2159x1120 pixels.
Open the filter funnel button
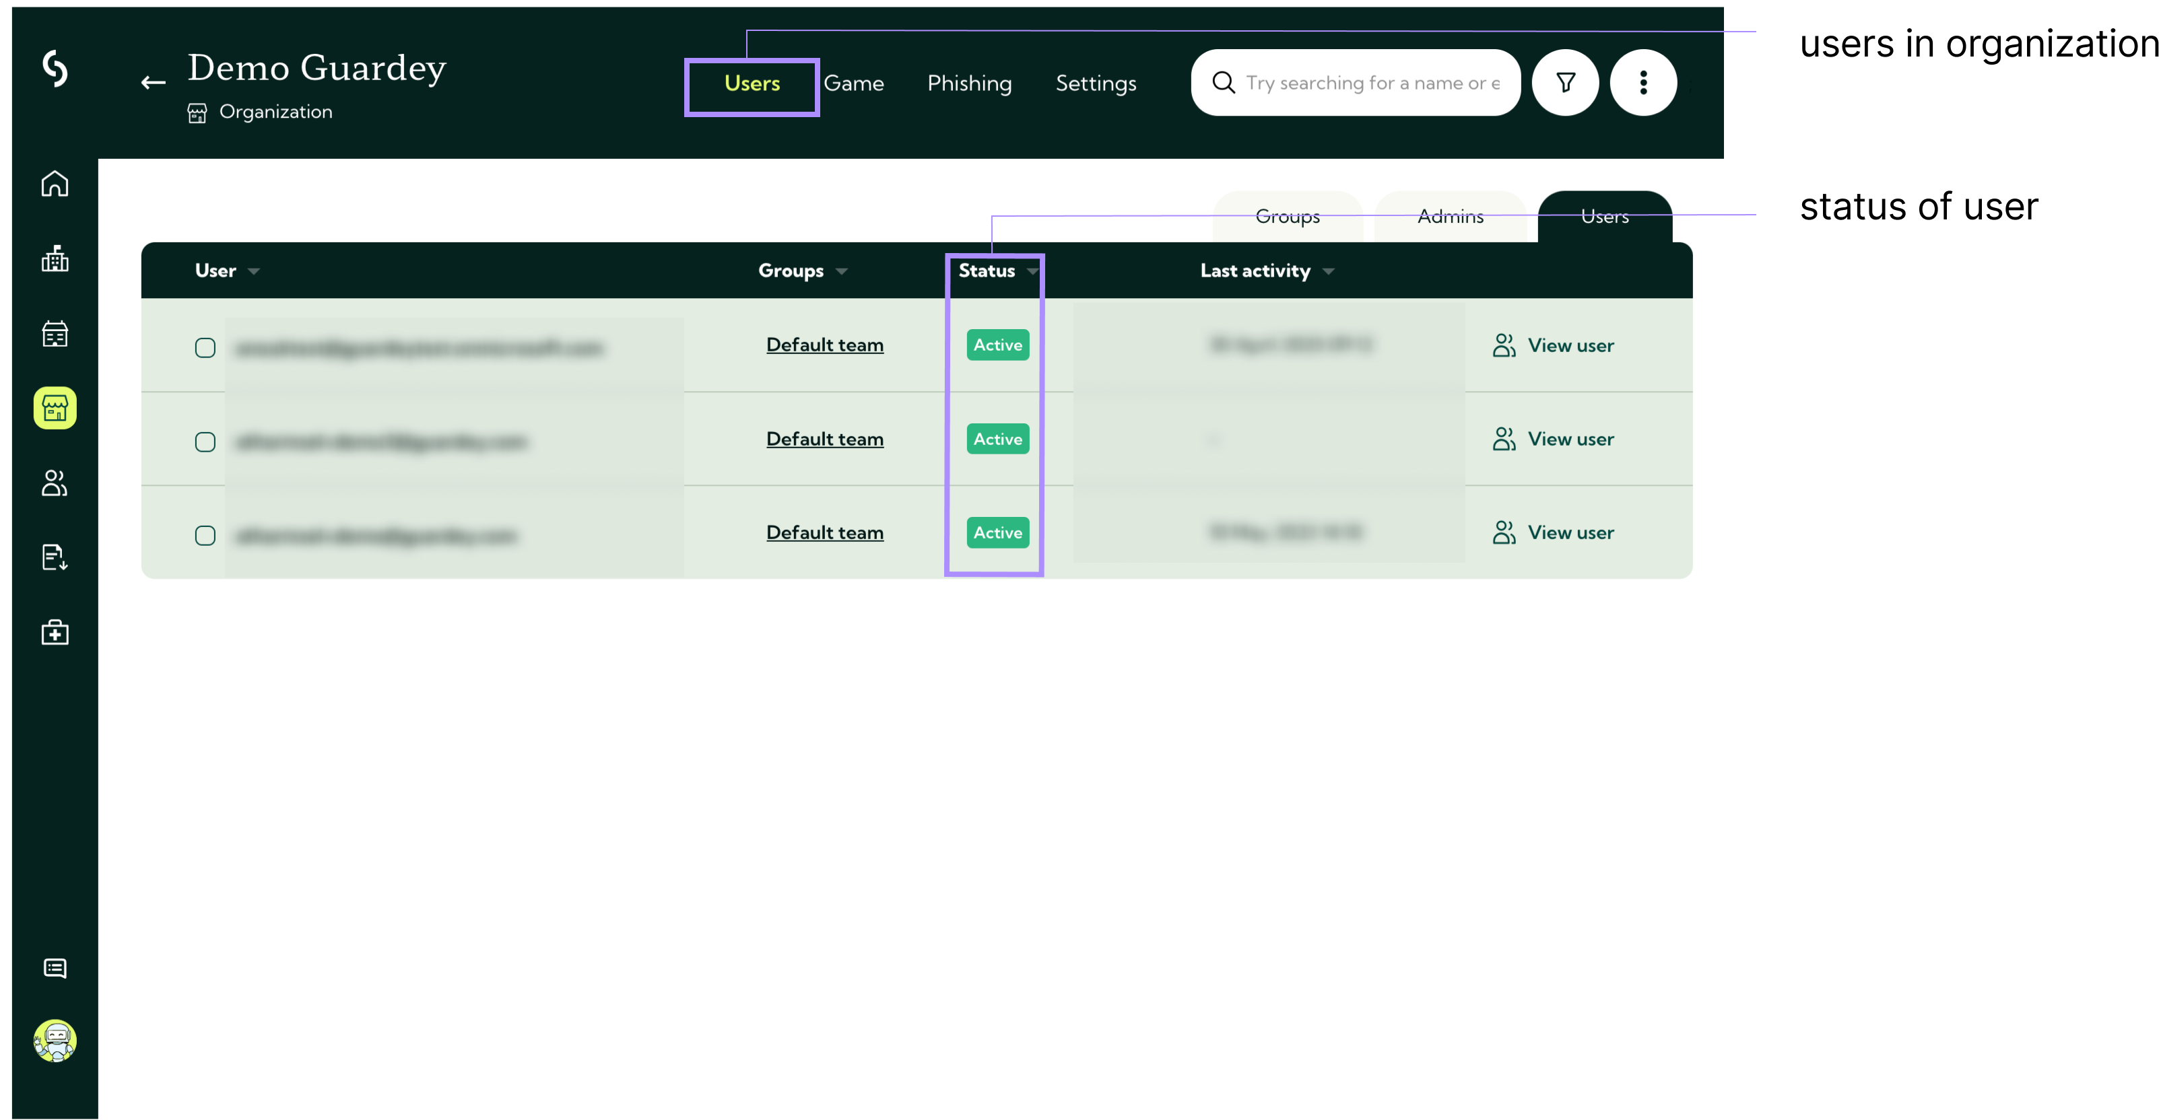1565,82
